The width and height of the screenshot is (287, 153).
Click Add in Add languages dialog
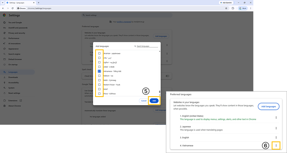pyautogui.click(x=154, y=101)
